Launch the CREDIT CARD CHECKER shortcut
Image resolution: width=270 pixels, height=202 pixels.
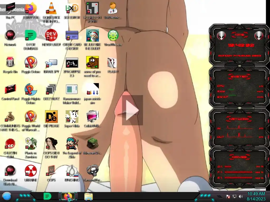point(72,40)
